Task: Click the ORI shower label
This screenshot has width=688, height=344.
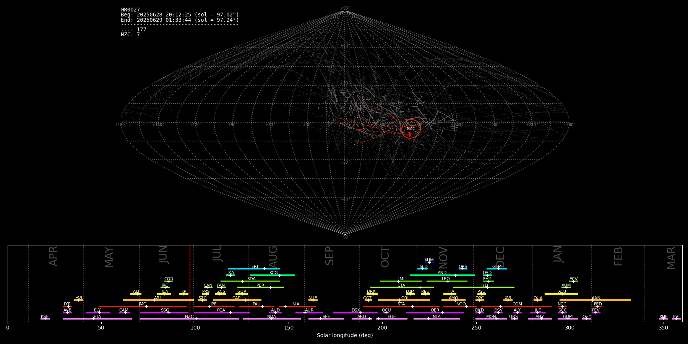Action: [x=405, y=298]
